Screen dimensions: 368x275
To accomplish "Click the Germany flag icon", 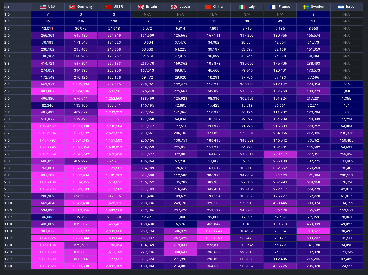I will point(72,7).
